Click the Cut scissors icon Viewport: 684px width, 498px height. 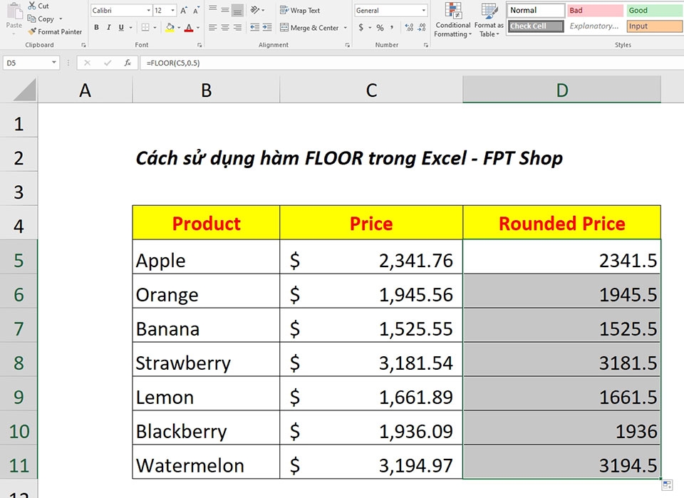[31, 6]
